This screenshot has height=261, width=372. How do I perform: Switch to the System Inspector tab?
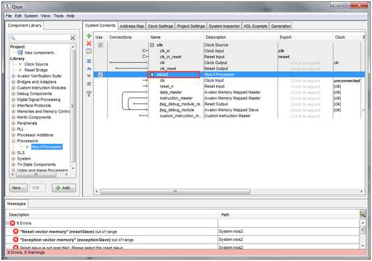[224, 26]
